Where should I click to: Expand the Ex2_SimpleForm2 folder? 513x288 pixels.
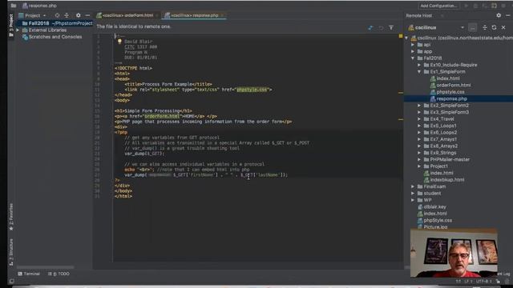[419, 106]
